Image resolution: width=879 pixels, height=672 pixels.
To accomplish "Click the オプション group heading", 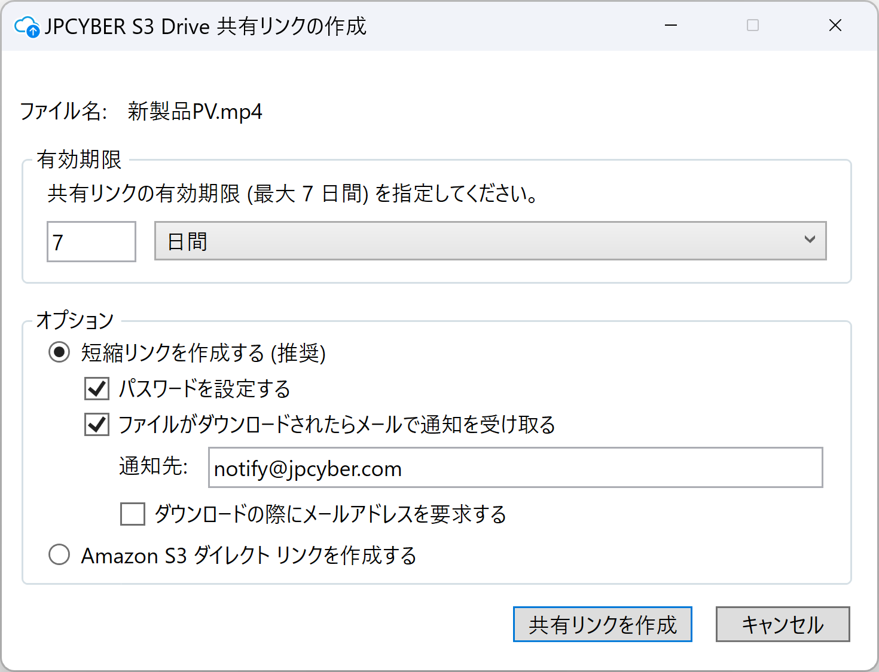I will pos(75,320).
